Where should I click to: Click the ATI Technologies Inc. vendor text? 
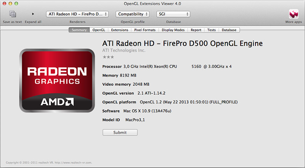[124, 50]
